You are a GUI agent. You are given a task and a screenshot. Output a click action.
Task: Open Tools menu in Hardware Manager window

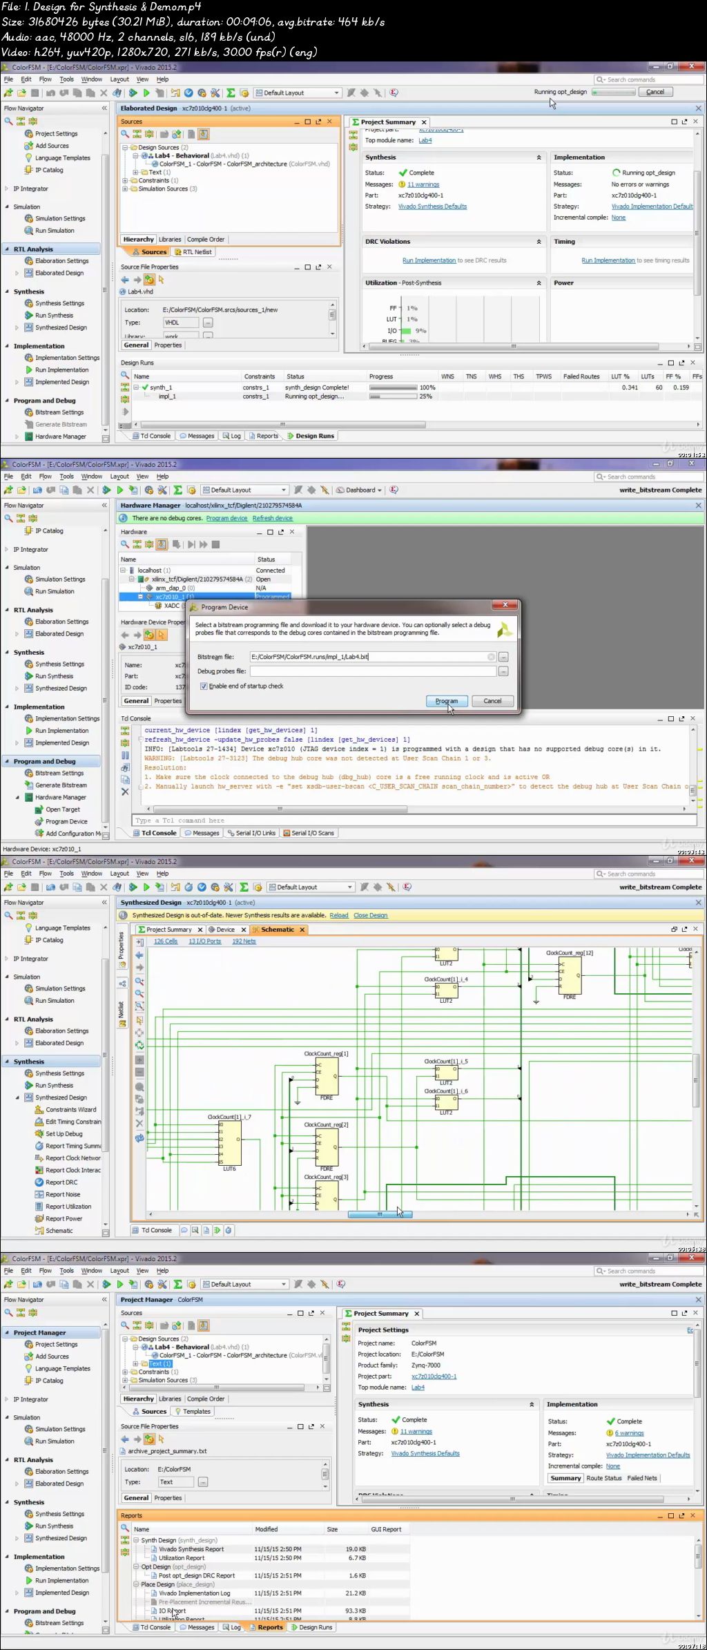pyautogui.click(x=66, y=477)
